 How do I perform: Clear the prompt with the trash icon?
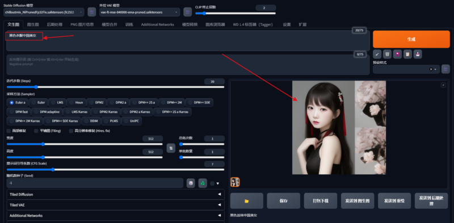pyautogui.click(x=388, y=54)
